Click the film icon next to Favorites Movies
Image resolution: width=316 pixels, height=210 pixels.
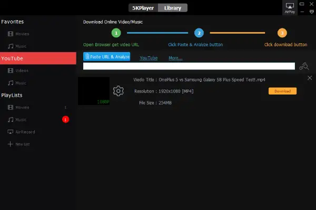point(11,34)
